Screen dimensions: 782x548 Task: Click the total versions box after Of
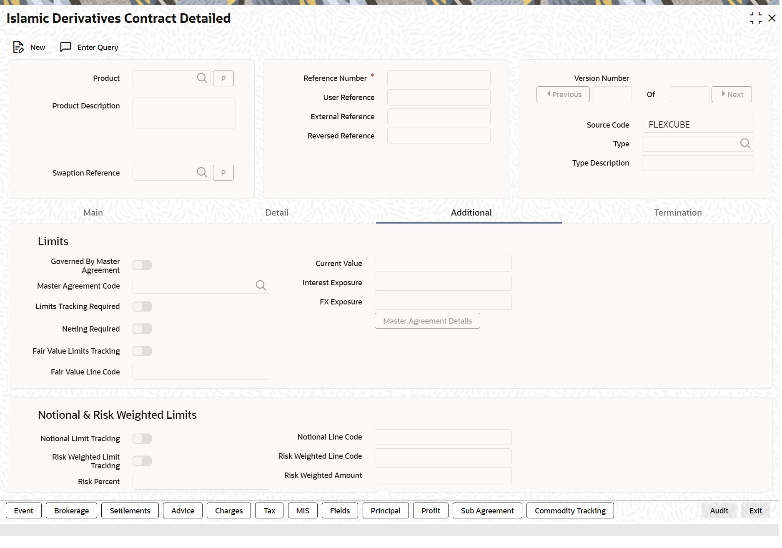pos(689,94)
